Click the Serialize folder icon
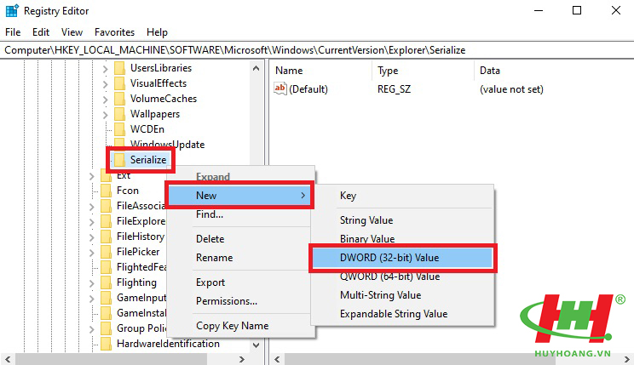This screenshot has width=634, height=365. click(119, 160)
